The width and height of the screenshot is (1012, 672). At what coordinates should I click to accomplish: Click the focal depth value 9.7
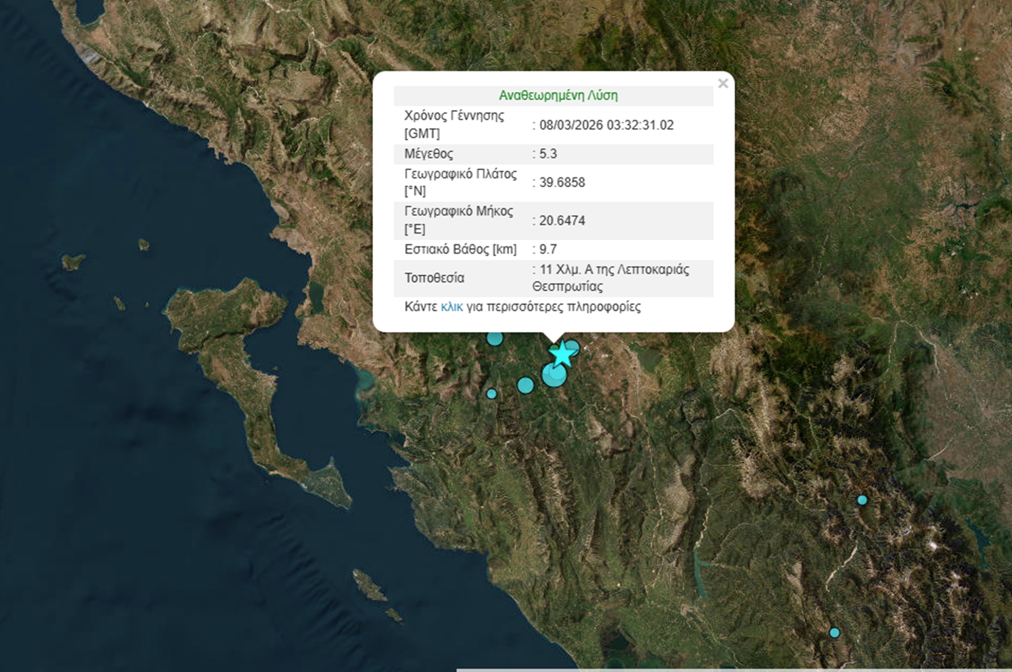pyautogui.click(x=548, y=249)
